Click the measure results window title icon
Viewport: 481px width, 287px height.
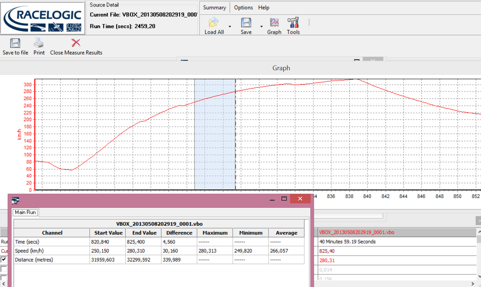point(15,201)
